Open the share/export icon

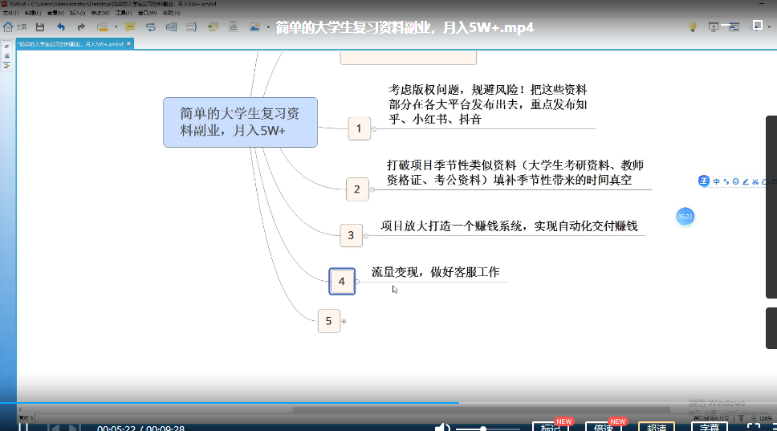757,25
